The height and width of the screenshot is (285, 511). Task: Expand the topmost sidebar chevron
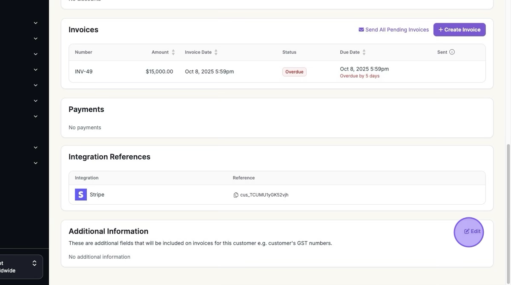pyautogui.click(x=36, y=23)
